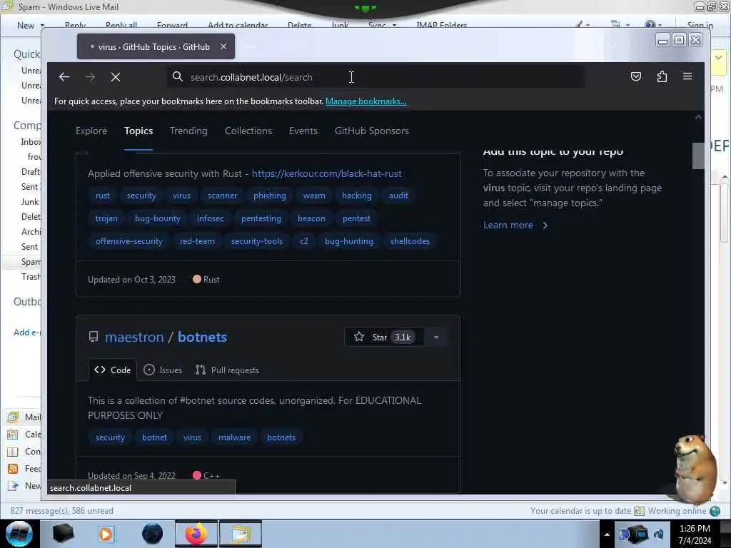Viewport: 731px width, 548px height.
Task: Click the Working online globe status icon
Action: point(715,511)
